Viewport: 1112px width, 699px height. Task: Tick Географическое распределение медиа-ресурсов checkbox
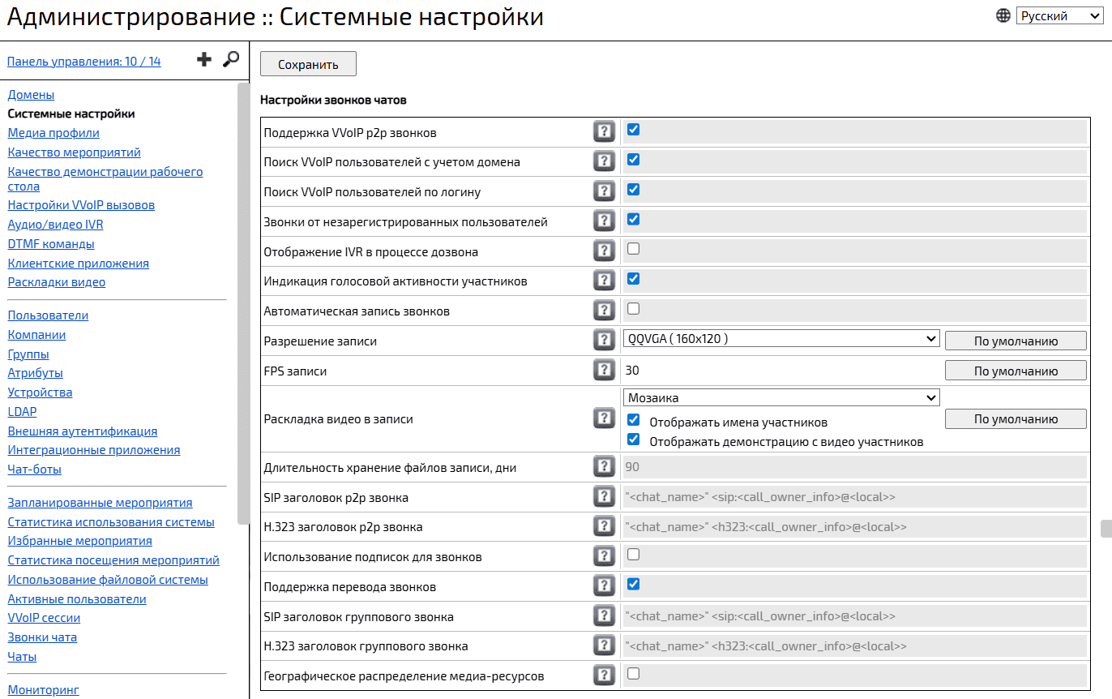pyautogui.click(x=634, y=673)
